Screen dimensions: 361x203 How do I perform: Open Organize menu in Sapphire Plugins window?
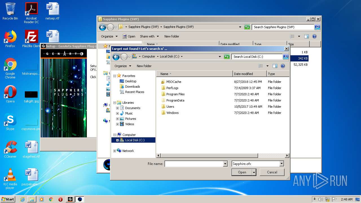click(x=109, y=36)
